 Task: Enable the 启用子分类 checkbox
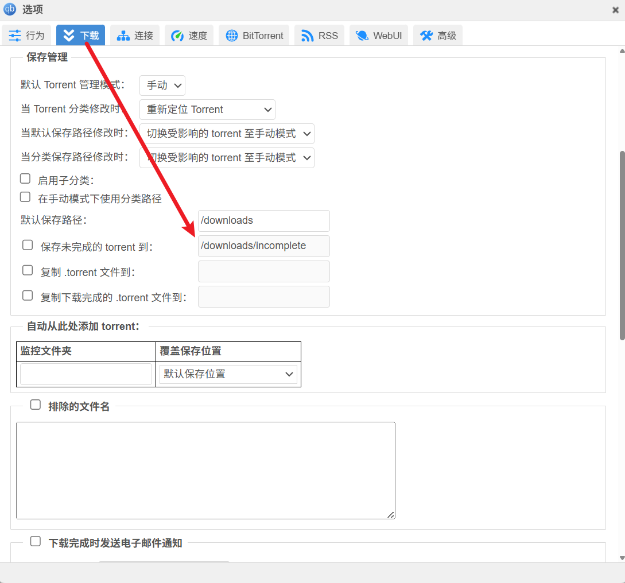(25, 179)
